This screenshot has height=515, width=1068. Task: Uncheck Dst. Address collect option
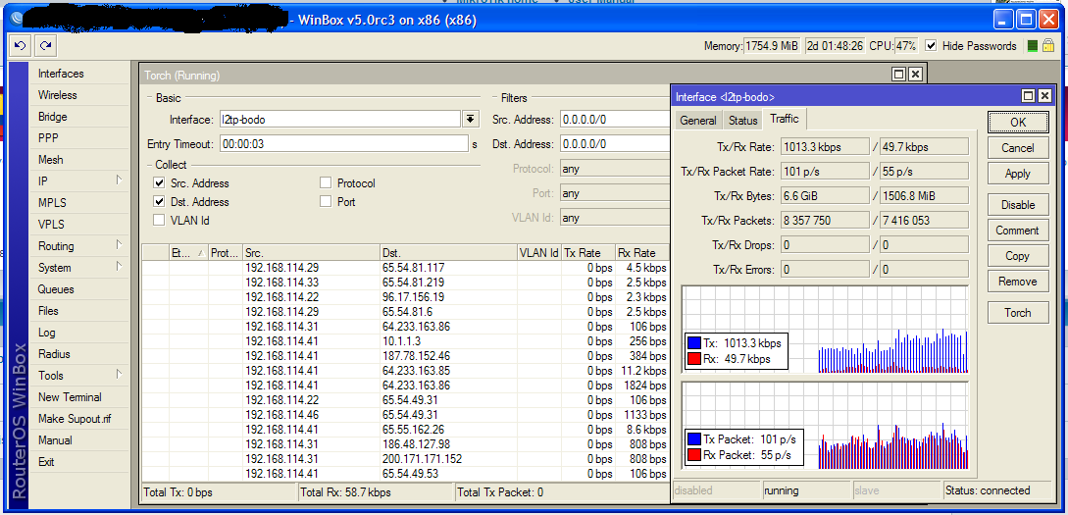tap(159, 202)
